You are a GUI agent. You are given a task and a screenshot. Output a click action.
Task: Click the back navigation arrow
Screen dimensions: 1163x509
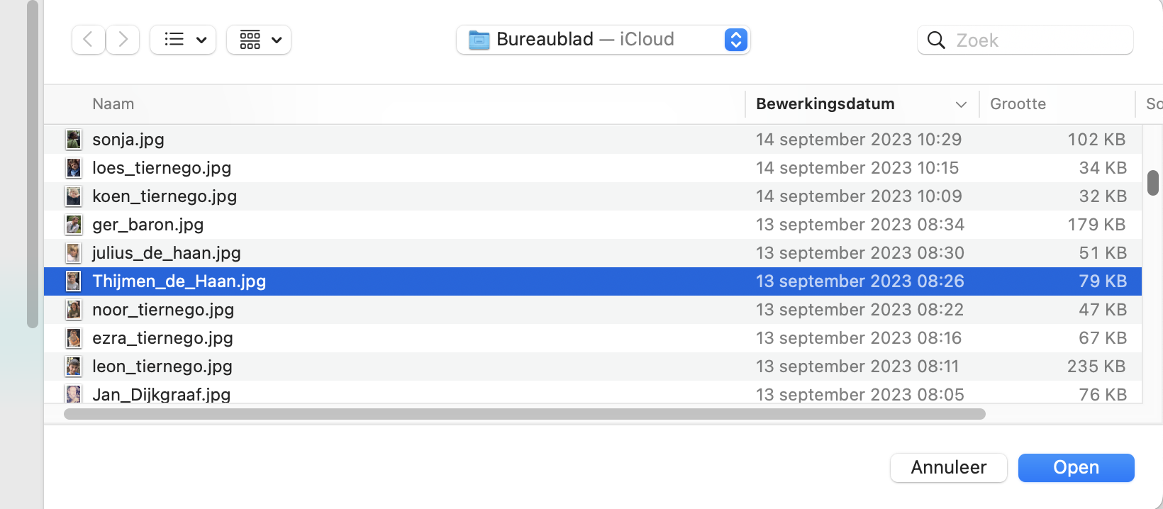88,40
